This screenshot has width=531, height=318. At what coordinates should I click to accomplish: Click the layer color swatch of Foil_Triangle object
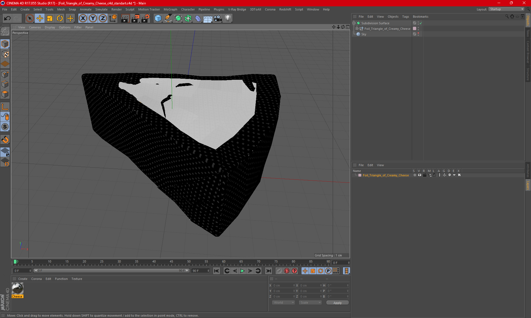coord(415,28)
